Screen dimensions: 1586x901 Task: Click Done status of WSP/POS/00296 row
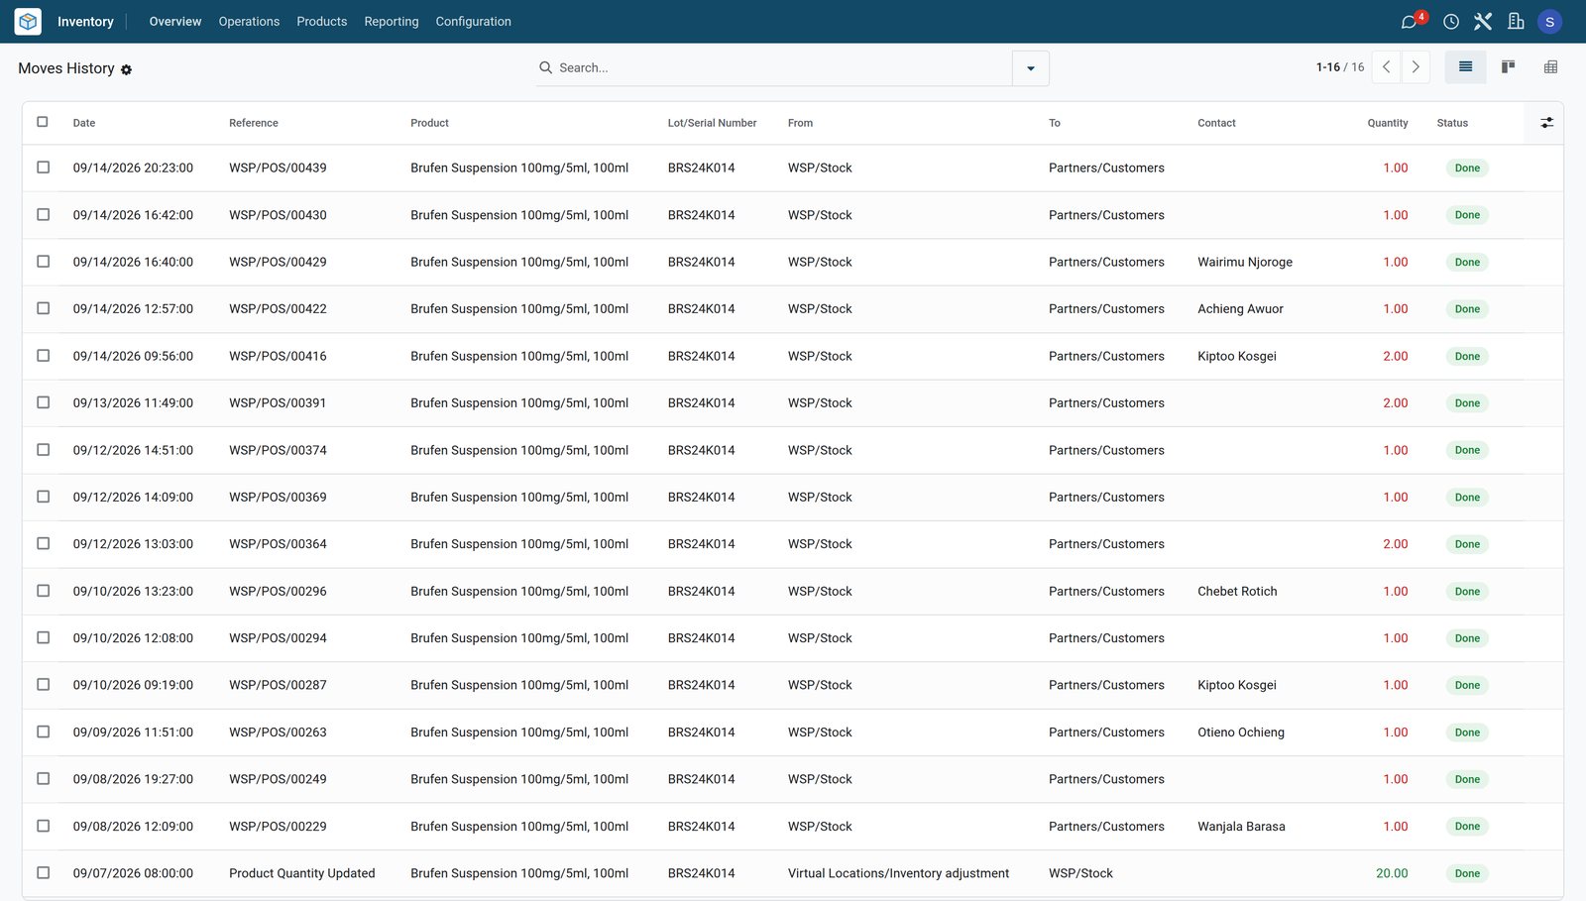(1467, 592)
